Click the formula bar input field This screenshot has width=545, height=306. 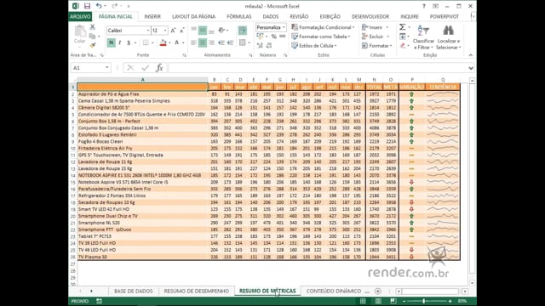point(318,68)
